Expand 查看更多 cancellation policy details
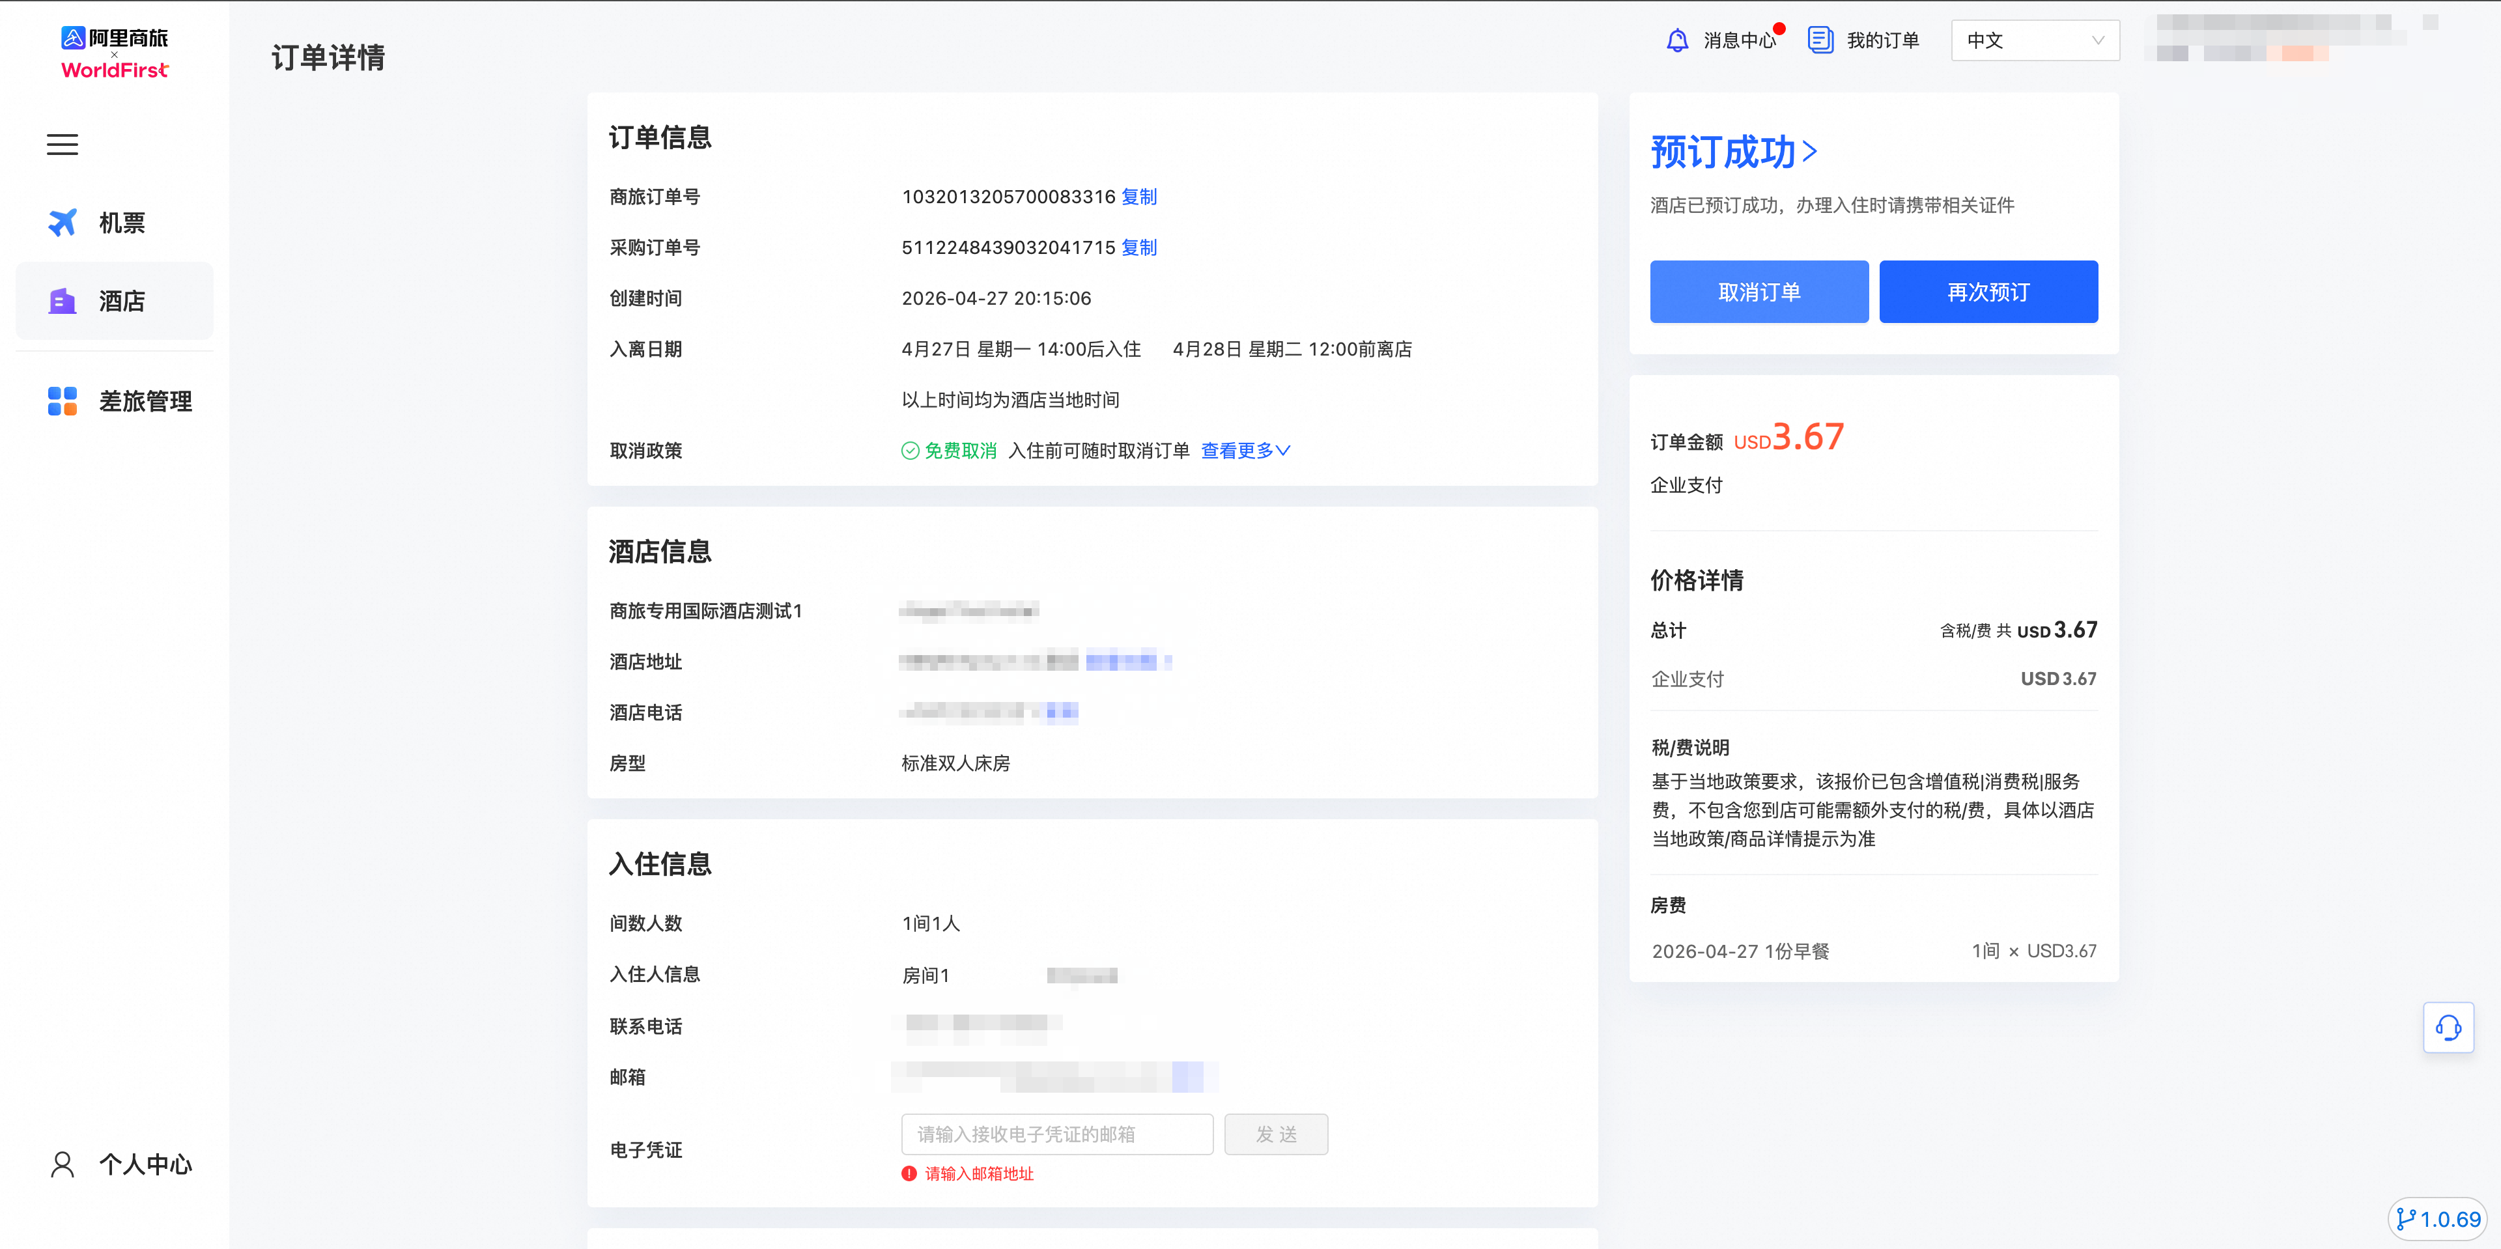The image size is (2501, 1249). (1245, 450)
